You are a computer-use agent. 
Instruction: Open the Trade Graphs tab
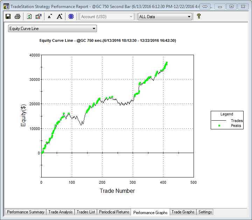tap(183, 212)
